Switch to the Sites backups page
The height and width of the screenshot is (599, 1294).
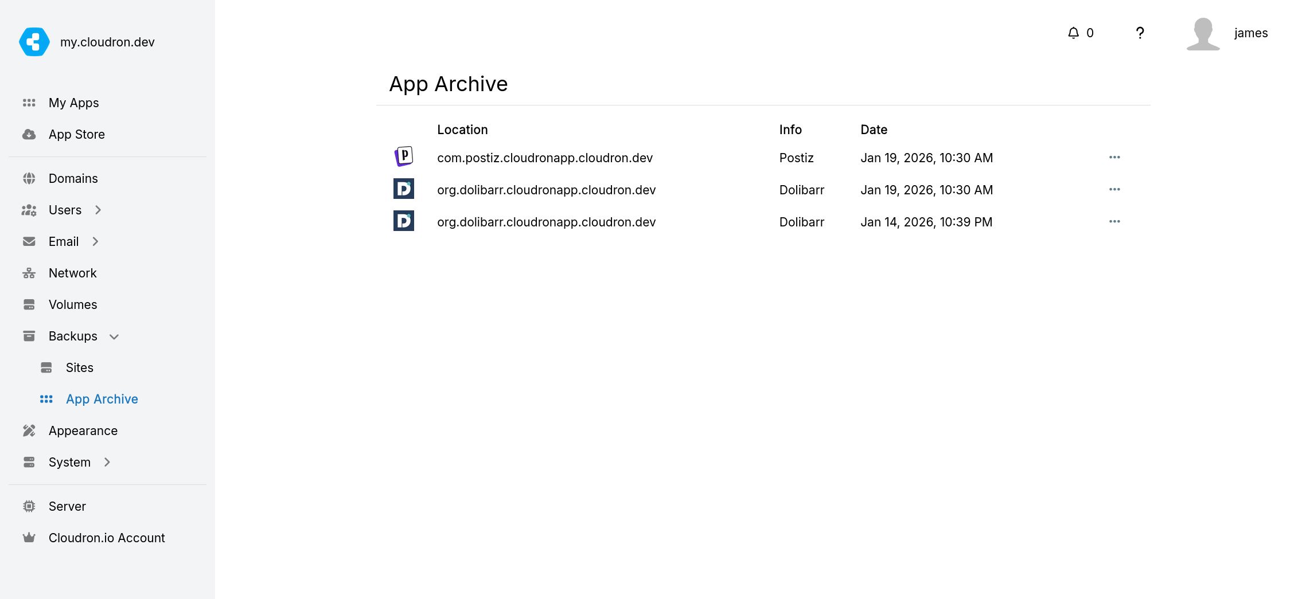79,367
